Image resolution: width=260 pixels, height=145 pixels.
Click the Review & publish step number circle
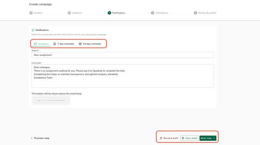click(x=195, y=13)
